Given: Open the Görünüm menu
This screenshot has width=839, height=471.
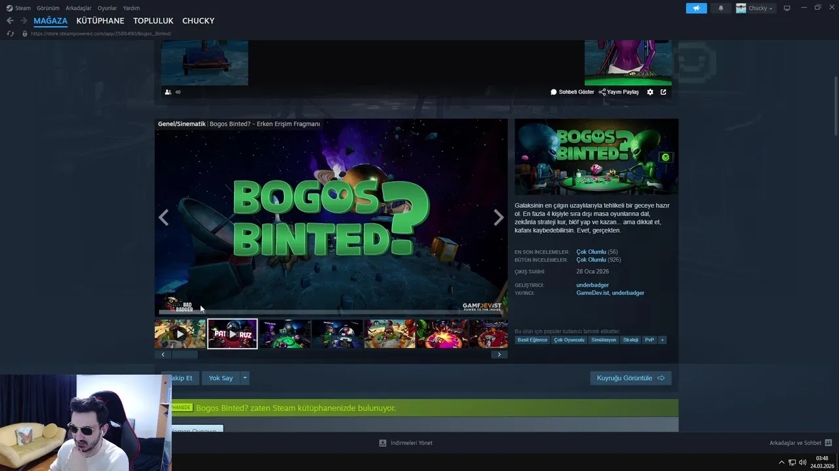Looking at the screenshot, I should (48, 8).
